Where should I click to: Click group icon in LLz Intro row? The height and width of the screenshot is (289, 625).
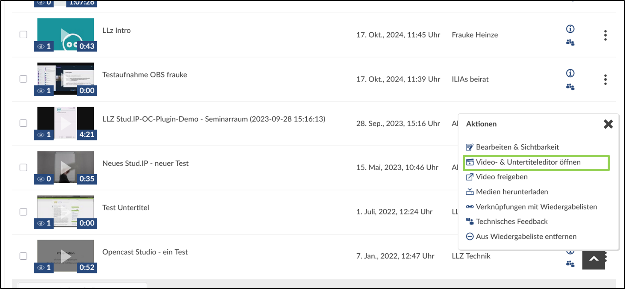pos(570,43)
